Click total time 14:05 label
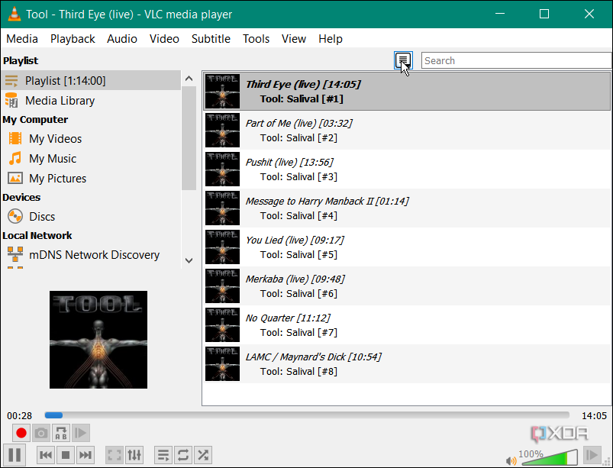This screenshot has height=468, width=613. tap(594, 415)
